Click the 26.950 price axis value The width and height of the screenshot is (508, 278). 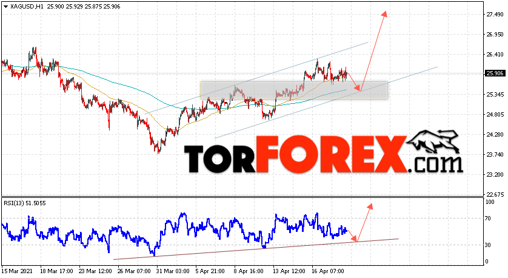pyautogui.click(x=495, y=35)
